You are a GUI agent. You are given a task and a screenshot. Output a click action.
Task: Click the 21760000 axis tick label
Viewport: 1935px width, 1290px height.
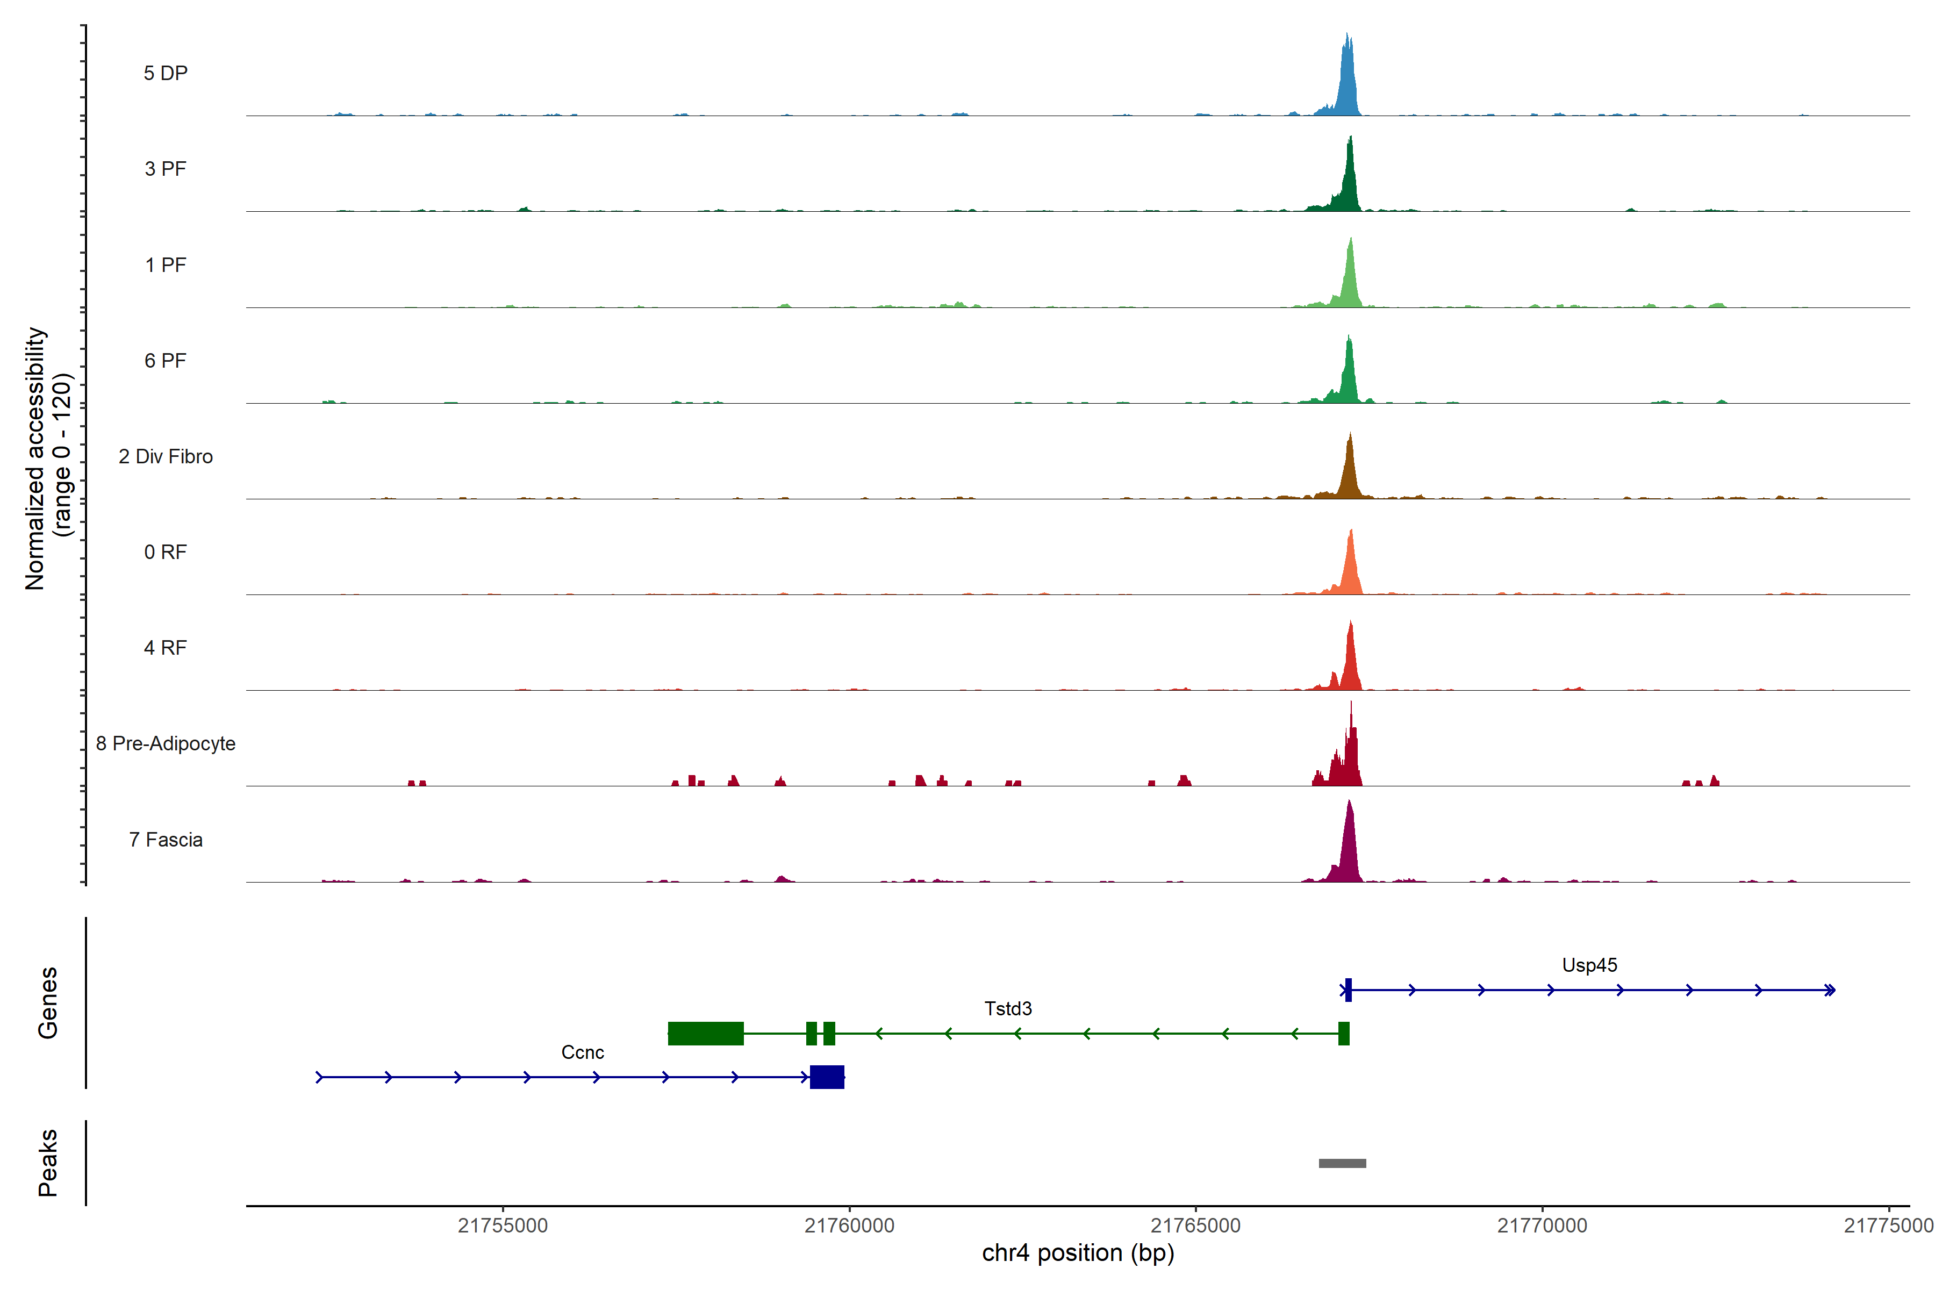849,1225
